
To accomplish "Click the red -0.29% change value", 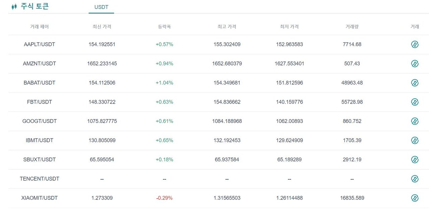I will tap(164, 198).
